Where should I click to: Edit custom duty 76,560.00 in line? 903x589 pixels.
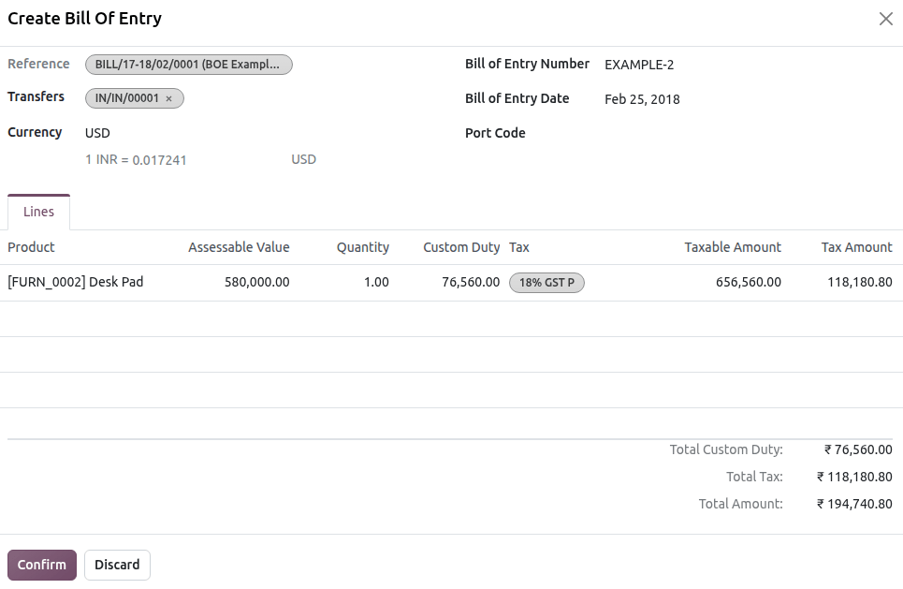[x=471, y=283]
